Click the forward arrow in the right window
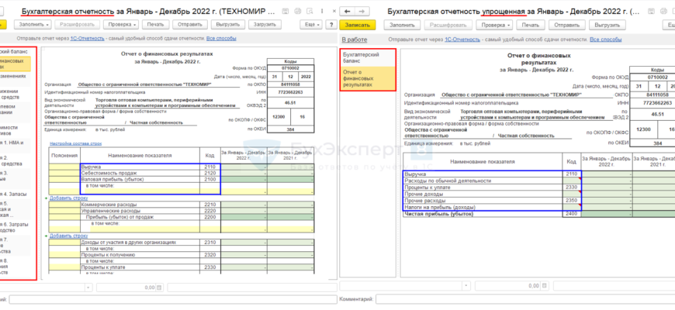Screen dimensions: 675x310 tap(362, 12)
